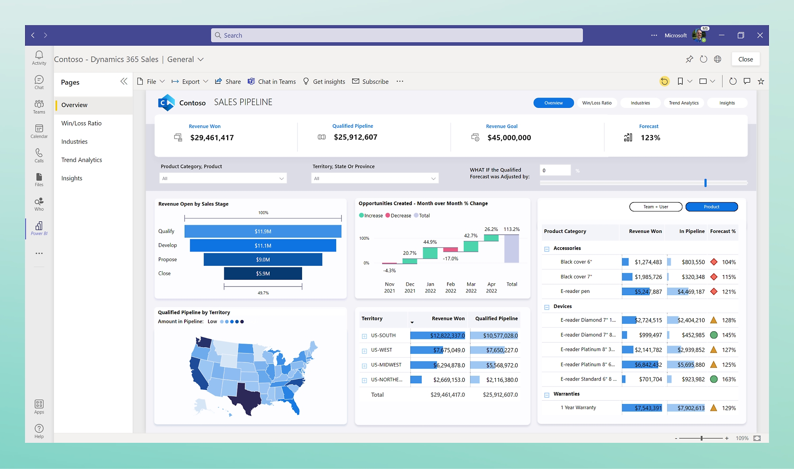
Task: Click Export button in toolbar
Action: (190, 81)
